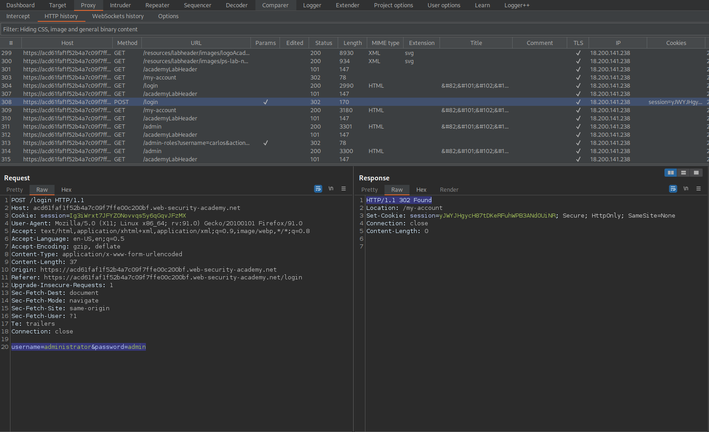Open the Sequencer tab
The image size is (709, 432).
(x=198, y=5)
